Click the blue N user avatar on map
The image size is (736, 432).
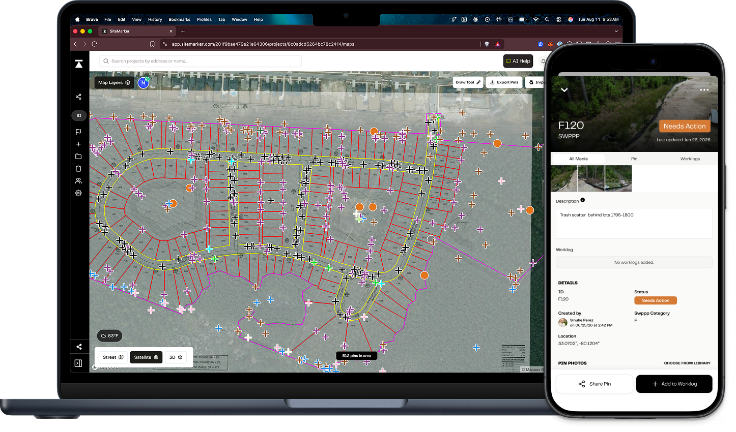pos(144,82)
